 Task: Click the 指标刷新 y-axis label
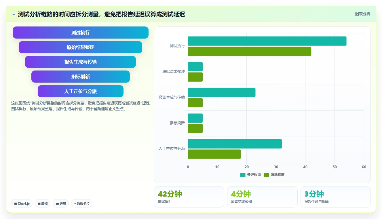pos(177,123)
